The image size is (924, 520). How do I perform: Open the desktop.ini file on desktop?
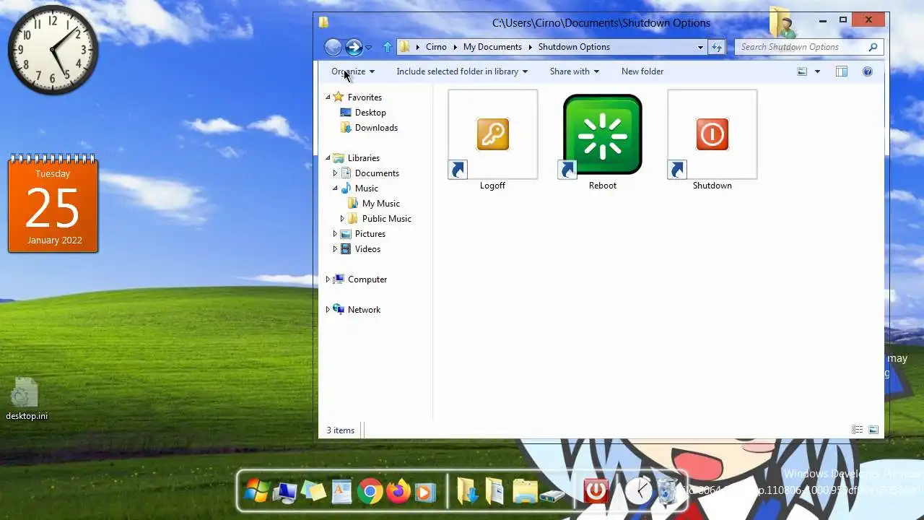26,399
